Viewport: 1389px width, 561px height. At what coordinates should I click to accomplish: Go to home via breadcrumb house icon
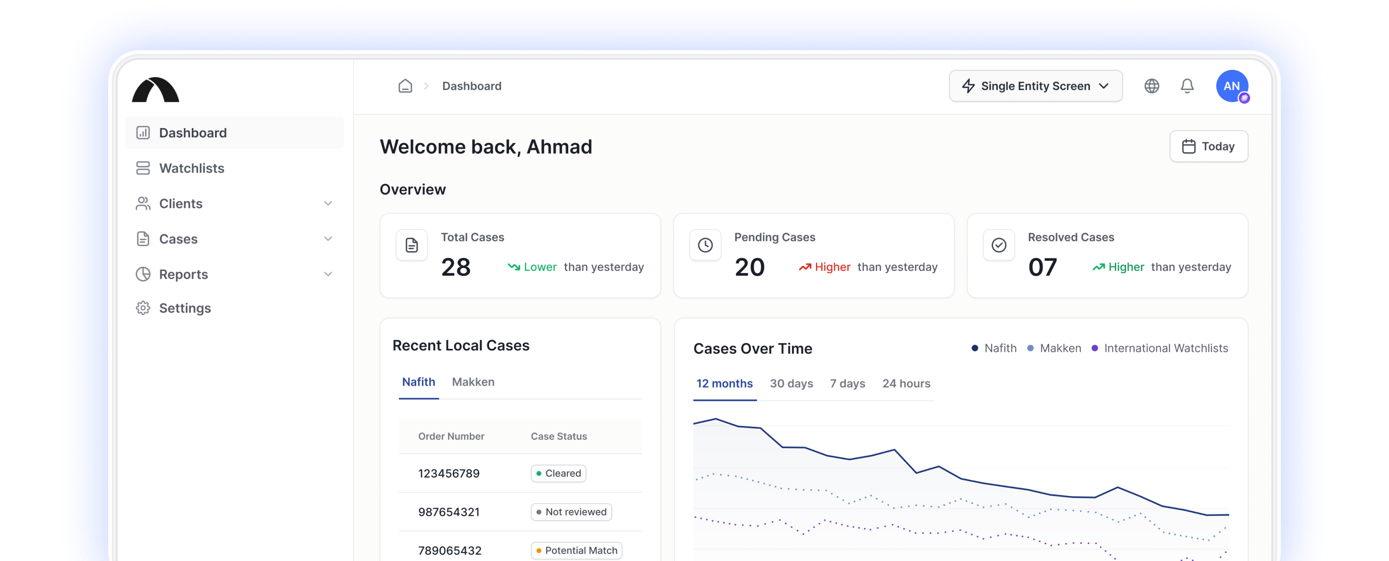(406, 86)
